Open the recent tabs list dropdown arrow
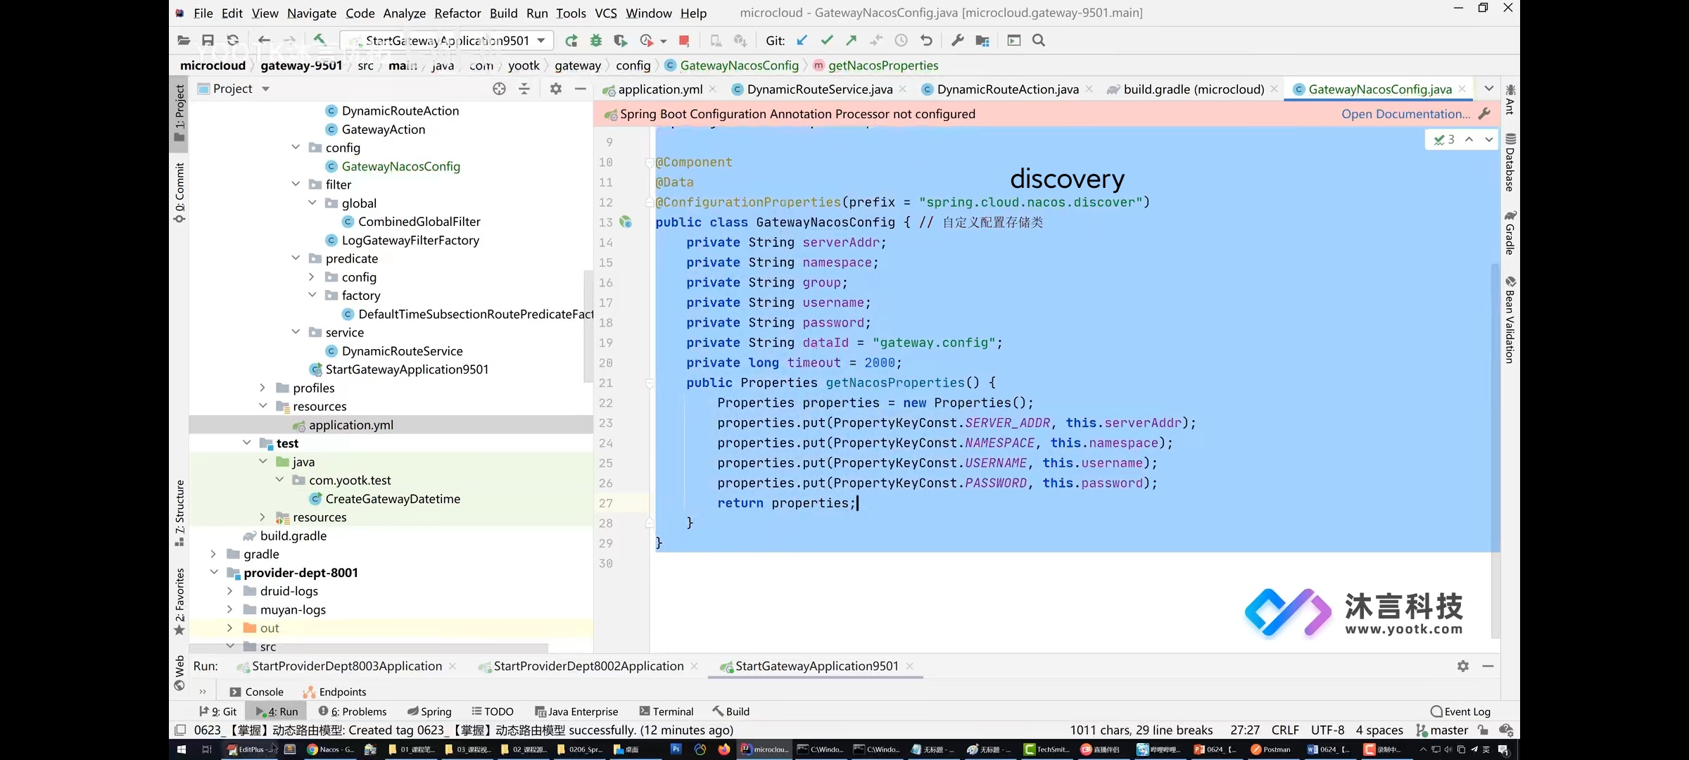Viewport: 1689px width, 760px height. [1489, 89]
